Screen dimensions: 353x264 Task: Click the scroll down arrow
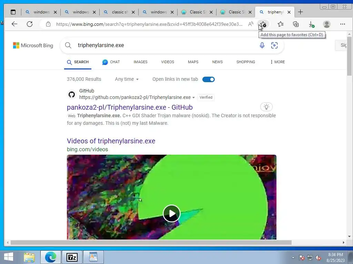click(349, 236)
